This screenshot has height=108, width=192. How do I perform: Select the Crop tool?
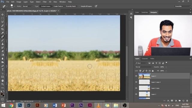[x=2, y=29]
